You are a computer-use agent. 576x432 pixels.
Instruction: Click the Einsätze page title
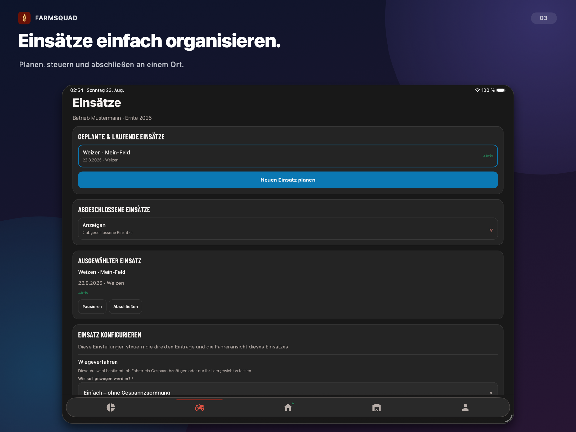[x=97, y=103]
